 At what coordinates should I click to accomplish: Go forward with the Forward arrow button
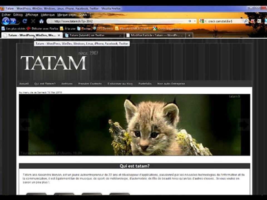pos(13,21)
